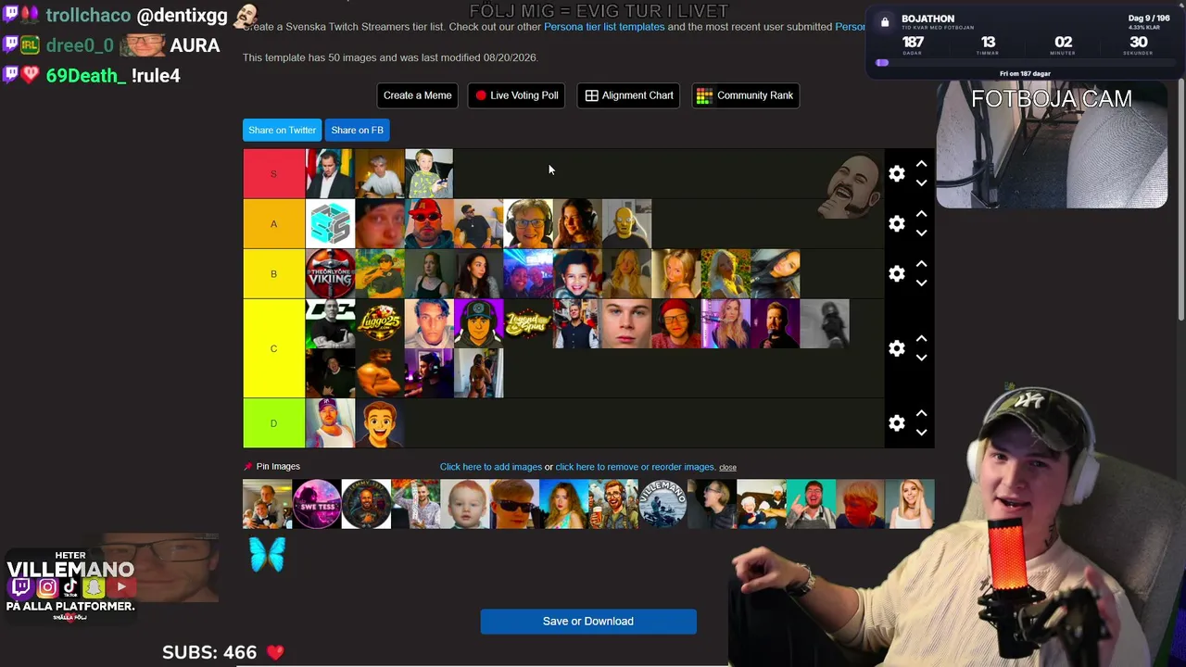Follow the 'Click here to add images' link

point(491,467)
